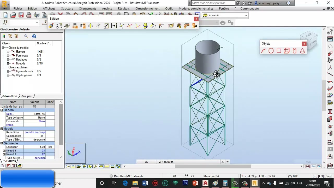Collapse the Objets du modèle tree group

3,48
